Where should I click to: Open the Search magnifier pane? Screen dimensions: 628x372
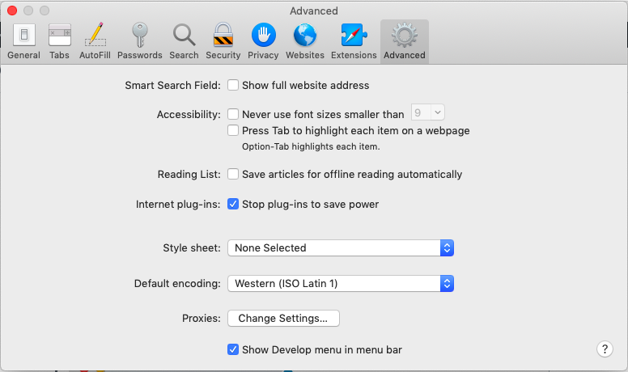pyautogui.click(x=184, y=41)
